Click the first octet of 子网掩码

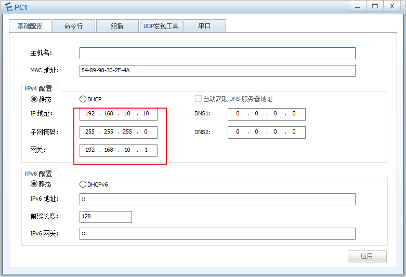pos(90,132)
